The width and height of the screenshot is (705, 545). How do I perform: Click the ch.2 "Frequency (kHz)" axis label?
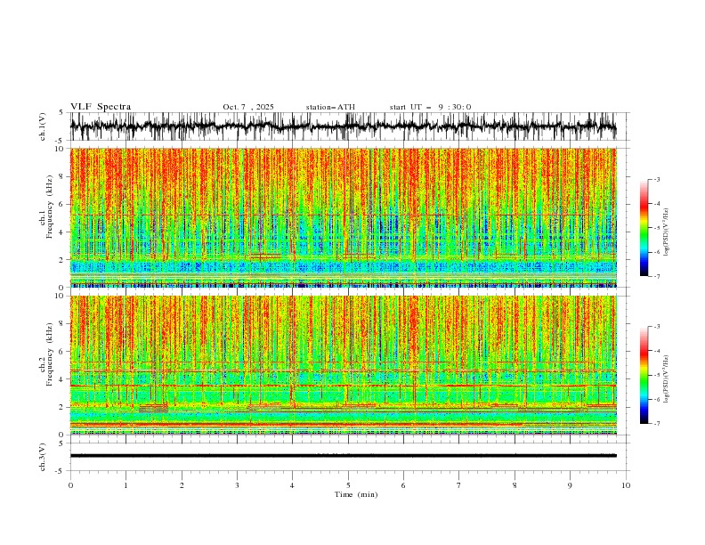pyautogui.click(x=50, y=354)
